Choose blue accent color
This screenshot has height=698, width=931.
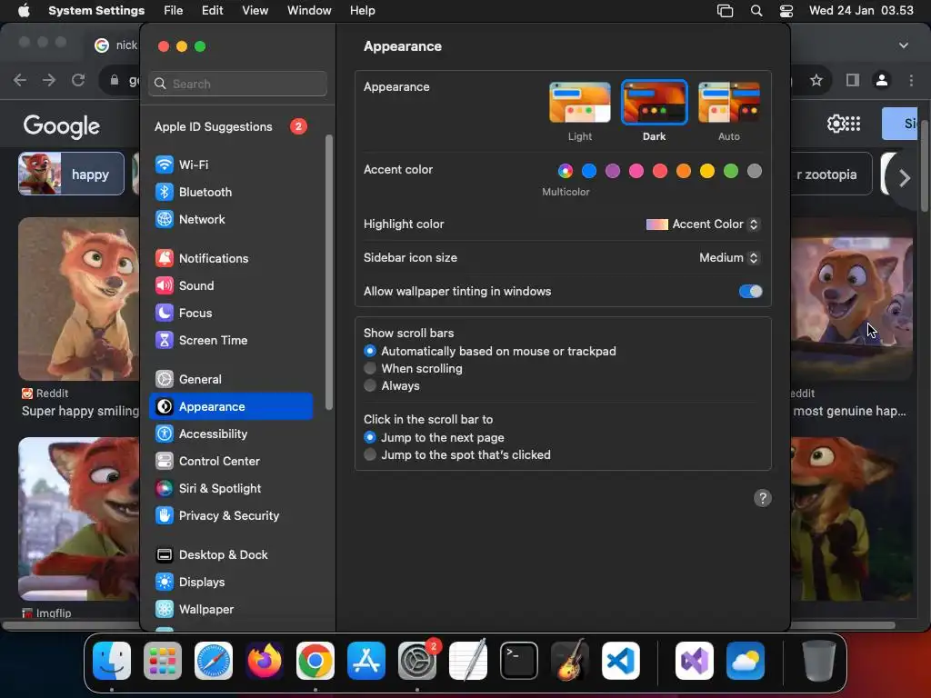(x=589, y=171)
